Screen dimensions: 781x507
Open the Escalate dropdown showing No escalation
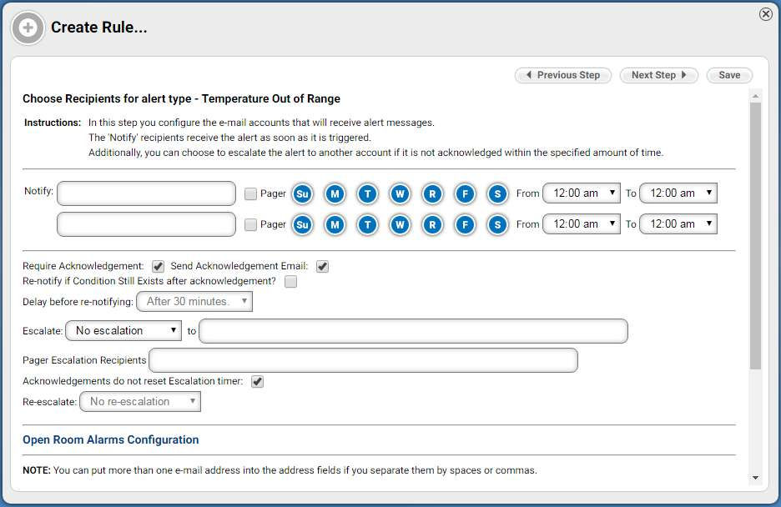pyautogui.click(x=124, y=330)
